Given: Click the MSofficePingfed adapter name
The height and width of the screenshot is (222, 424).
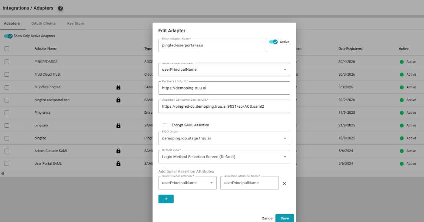Looking at the screenshot, I should 47,87.
